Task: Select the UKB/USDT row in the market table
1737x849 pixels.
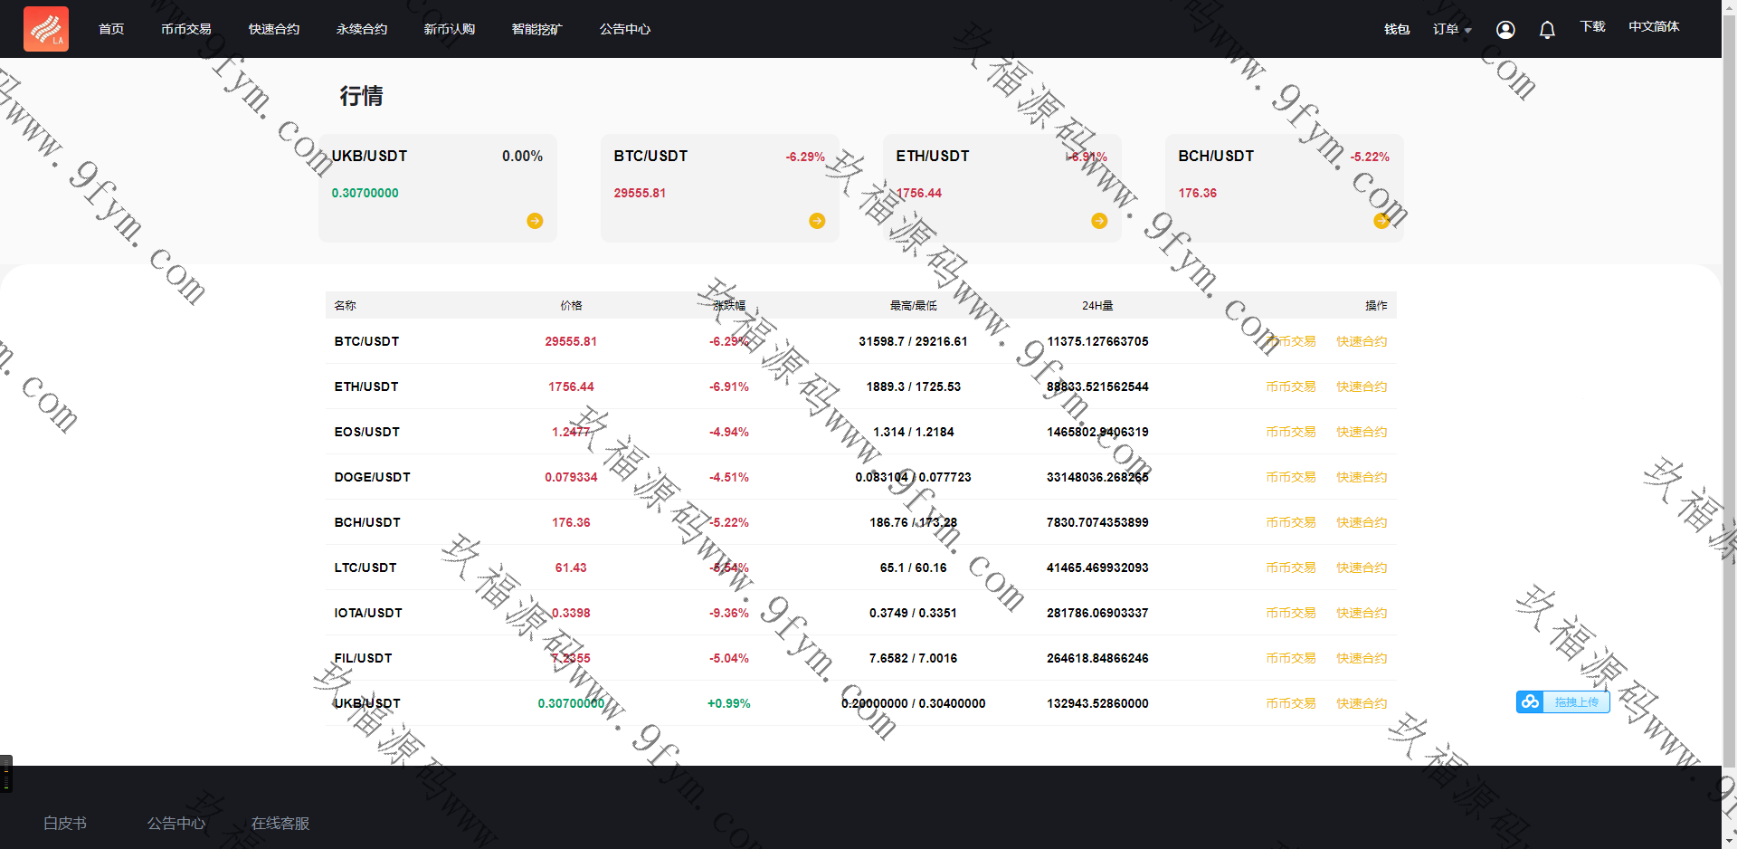Action: 367,703
